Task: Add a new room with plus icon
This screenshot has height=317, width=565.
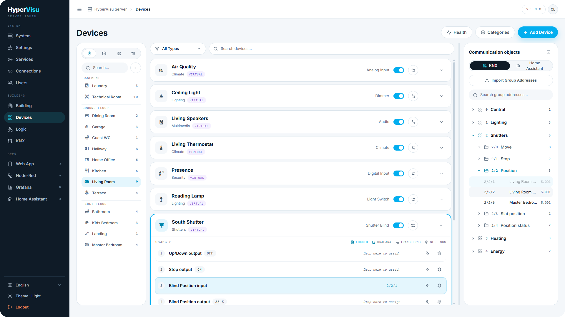Action: (x=136, y=68)
